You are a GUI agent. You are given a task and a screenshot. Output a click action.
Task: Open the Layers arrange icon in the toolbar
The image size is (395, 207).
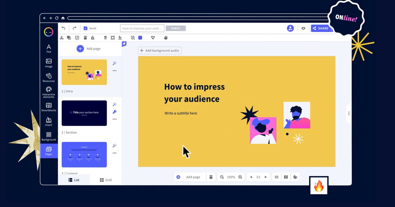click(105, 38)
